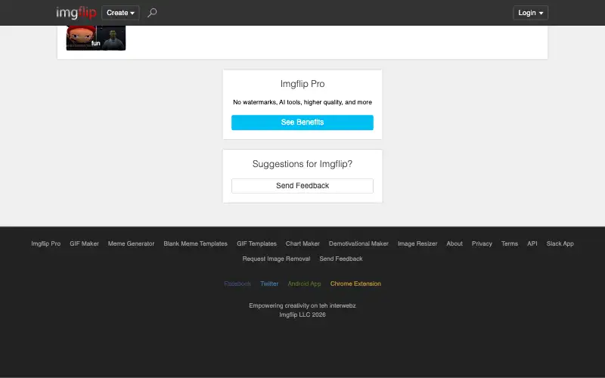Open GIF Maker footer link
This screenshot has height=378, width=605.
(x=84, y=243)
